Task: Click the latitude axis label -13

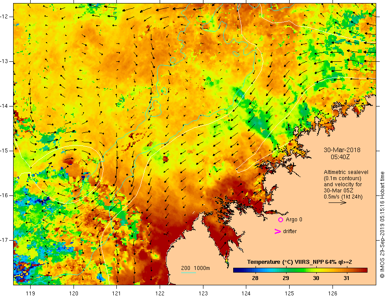Action: pyautogui.click(x=5, y=61)
